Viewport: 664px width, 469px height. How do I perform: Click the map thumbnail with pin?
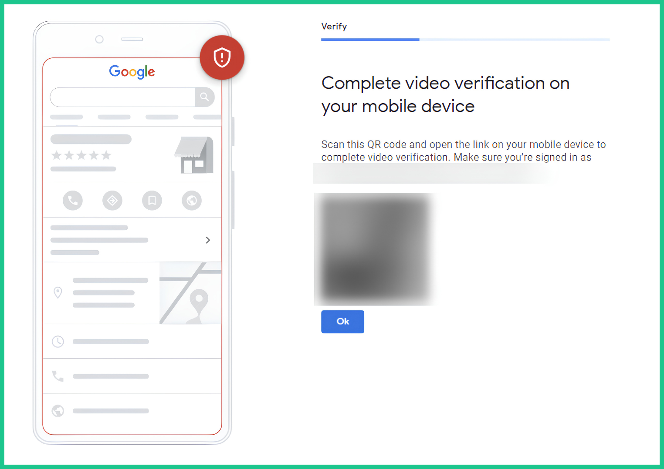[x=190, y=293]
